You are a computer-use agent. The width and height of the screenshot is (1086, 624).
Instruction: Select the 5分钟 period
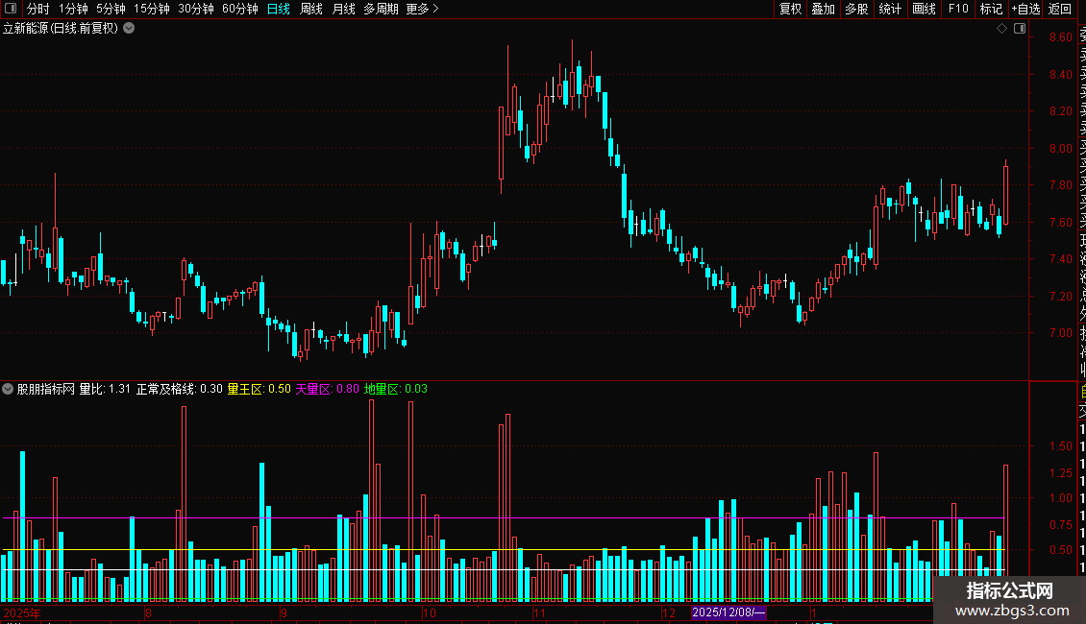click(111, 9)
